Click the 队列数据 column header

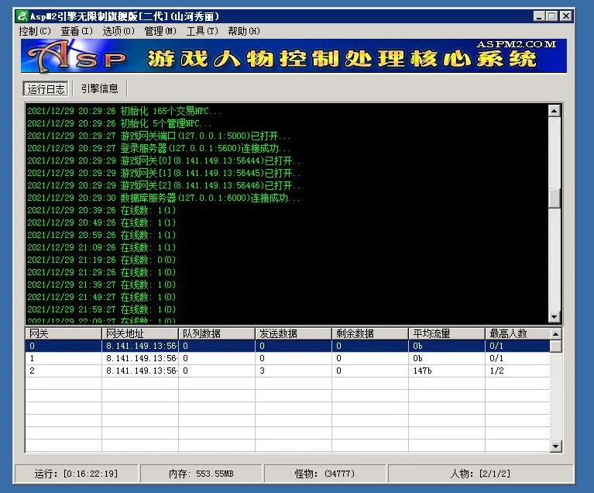tap(217, 334)
